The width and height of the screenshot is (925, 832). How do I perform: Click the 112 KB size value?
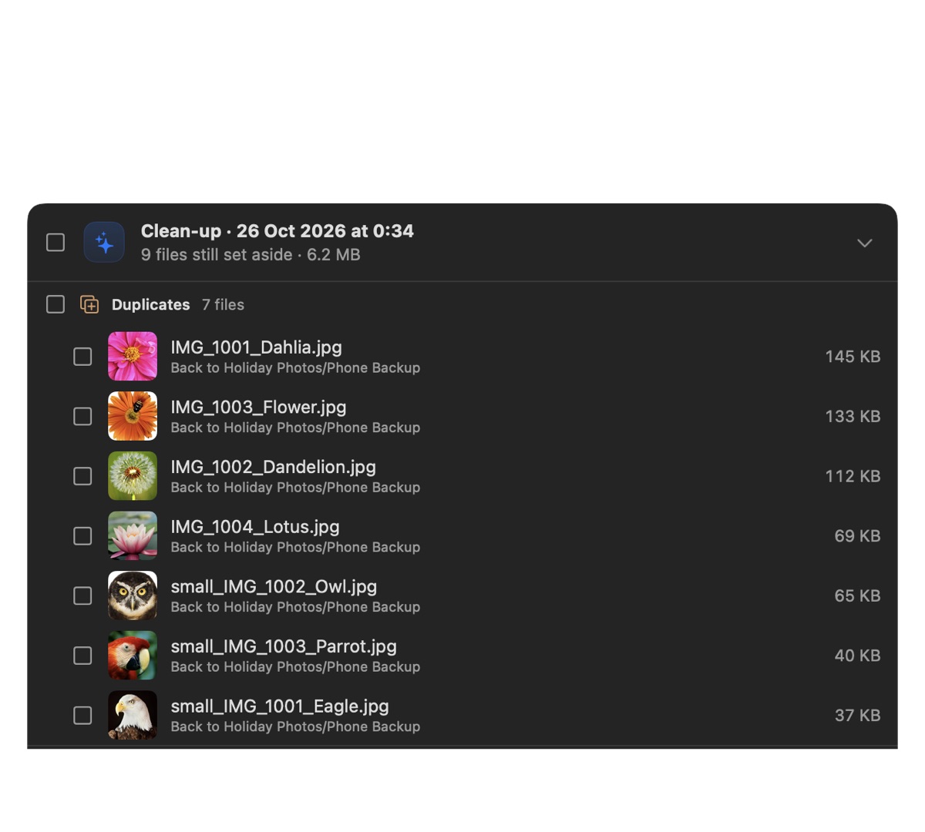coord(853,476)
